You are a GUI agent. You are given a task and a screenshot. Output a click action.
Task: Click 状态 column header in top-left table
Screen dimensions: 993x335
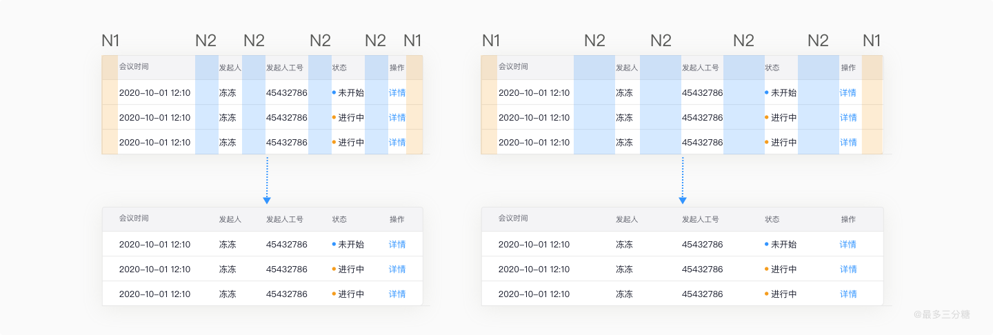coord(339,68)
